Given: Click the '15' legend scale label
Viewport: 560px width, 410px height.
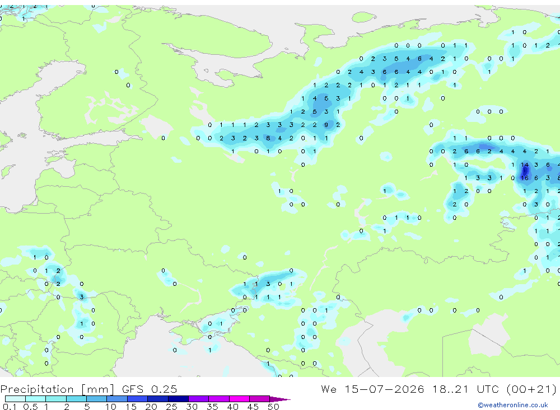Looking at the screenshot, I should click(x=130, y=407).
